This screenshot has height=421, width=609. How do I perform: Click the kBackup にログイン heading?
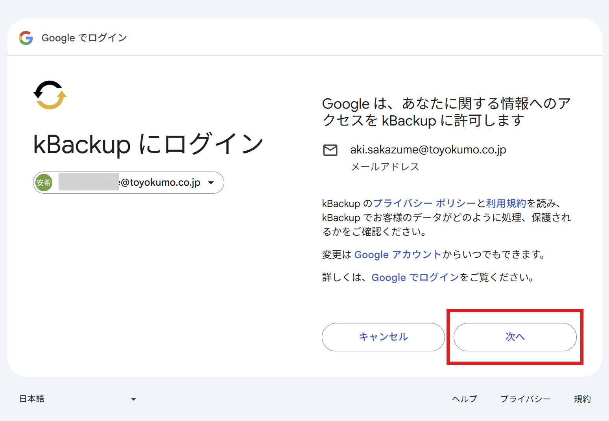[x=148, y=144]
